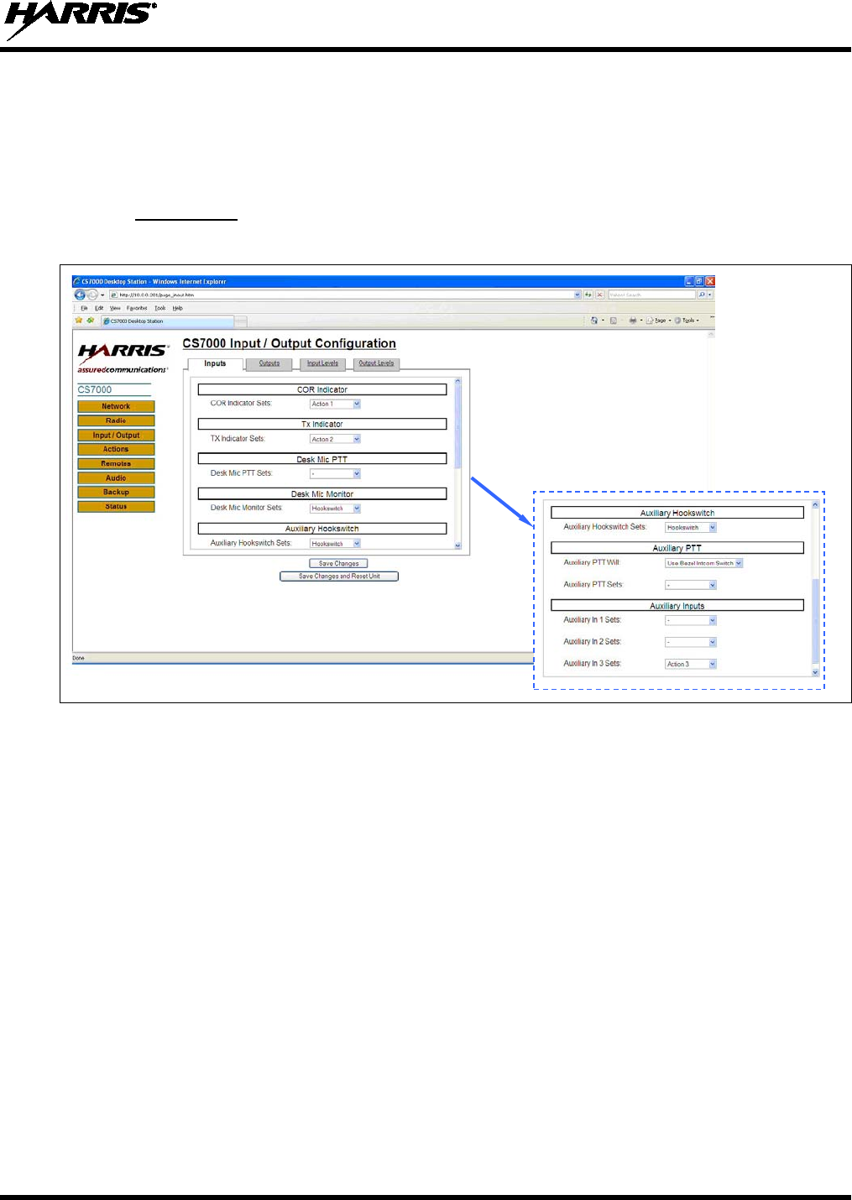Click the 'Done' status bar text
The width and height of the screenshot is (852, 1200).
78,658
